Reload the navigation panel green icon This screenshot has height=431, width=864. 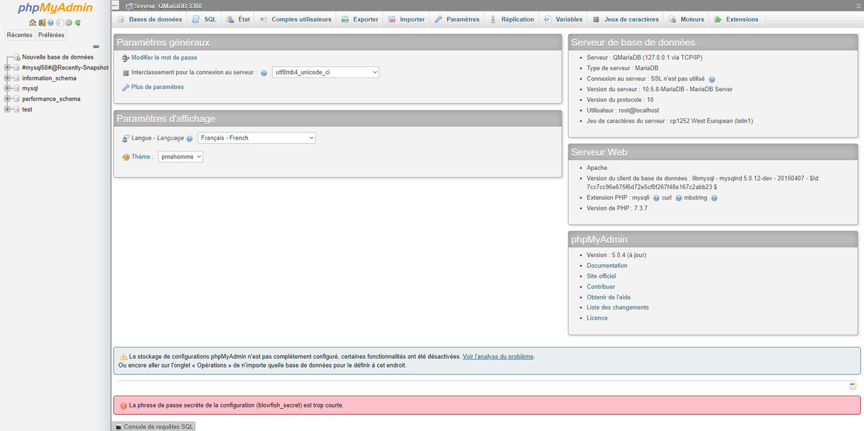coord(78,22)
